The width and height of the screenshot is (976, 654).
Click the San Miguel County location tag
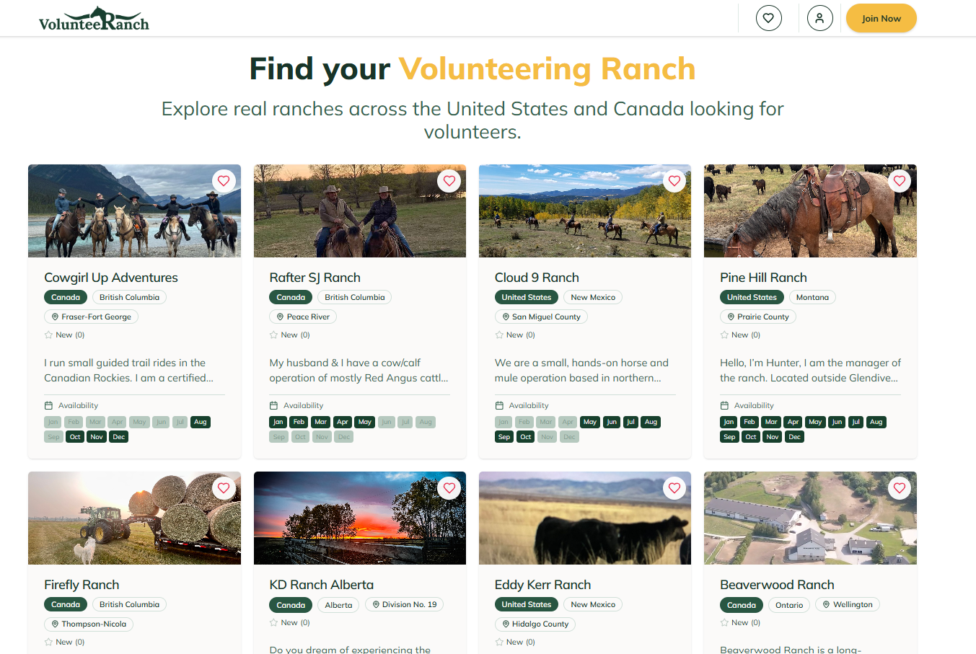click(541, 317)
